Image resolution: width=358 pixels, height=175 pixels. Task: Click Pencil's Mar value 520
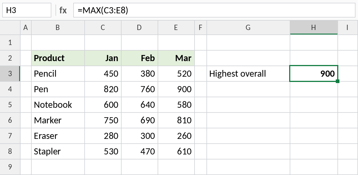[x=176, y=74]
